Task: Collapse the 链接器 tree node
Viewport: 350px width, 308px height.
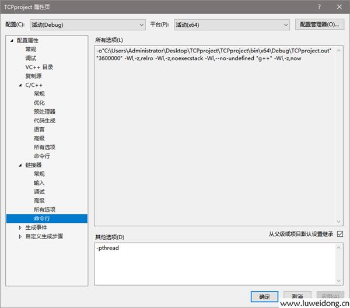Action: click(20, 165)
